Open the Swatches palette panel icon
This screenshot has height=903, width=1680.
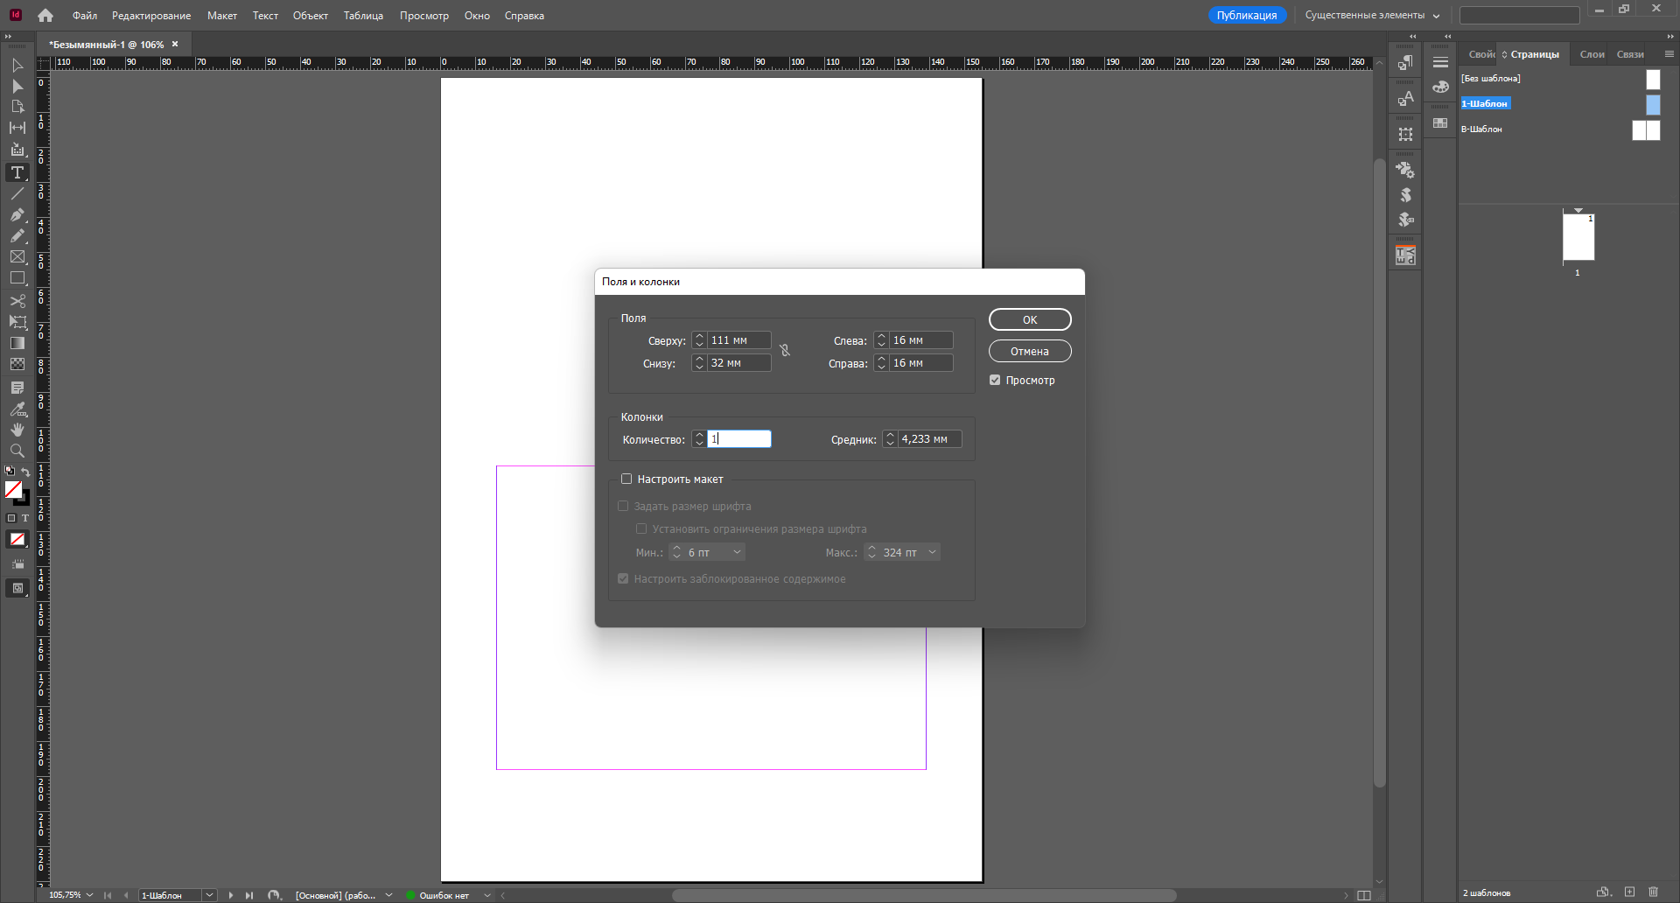1440,123
